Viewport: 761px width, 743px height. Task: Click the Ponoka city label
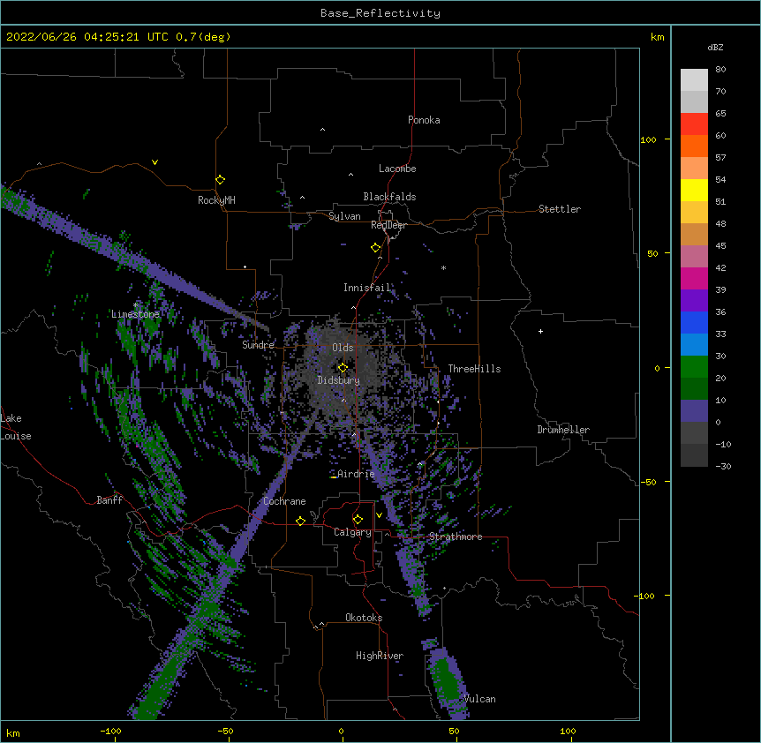(424, 120)
